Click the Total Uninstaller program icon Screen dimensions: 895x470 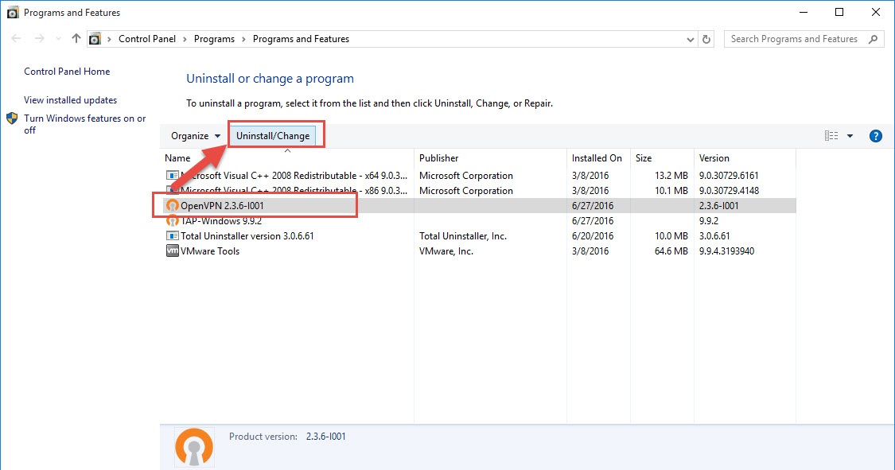[x=173, y=235]
